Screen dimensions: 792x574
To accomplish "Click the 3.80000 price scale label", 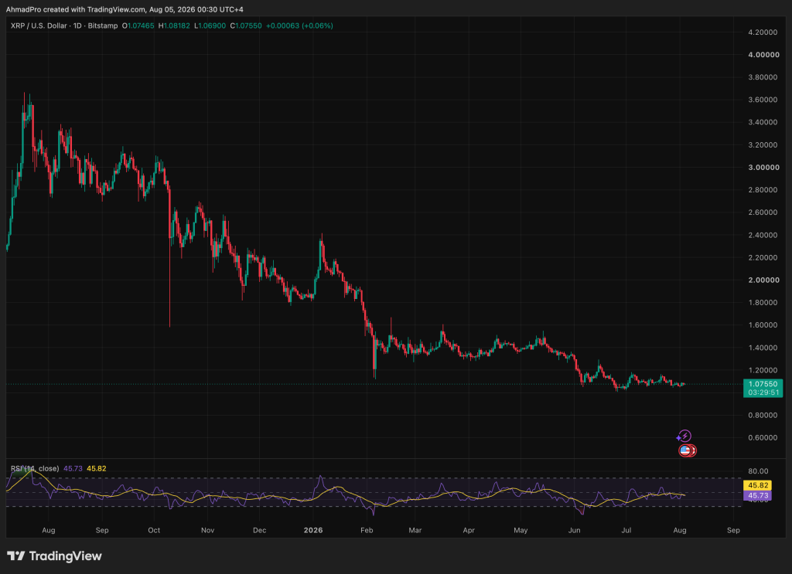I will (x=763, y=77).
